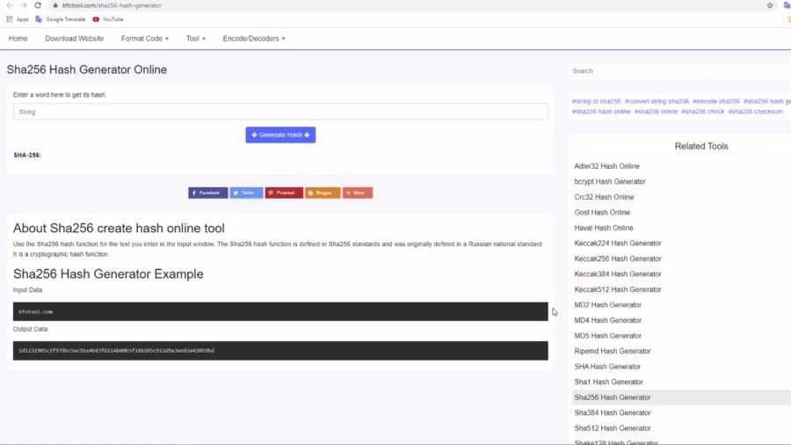Open the Apps grid in bookmarks bar

18,19
